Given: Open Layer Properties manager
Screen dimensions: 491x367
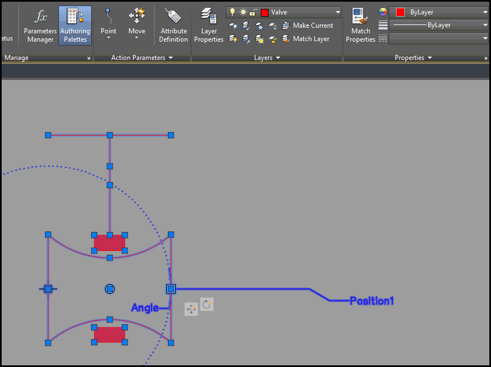Looking at the screenshot, I should pyautogui.click(x=209, y=26).
